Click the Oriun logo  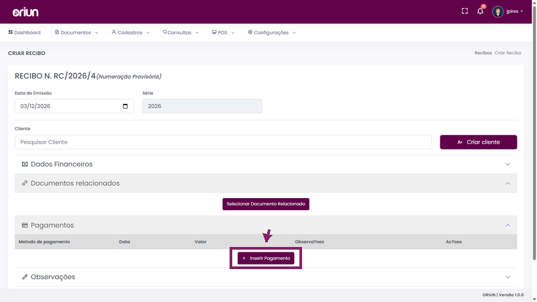[26, 12]
